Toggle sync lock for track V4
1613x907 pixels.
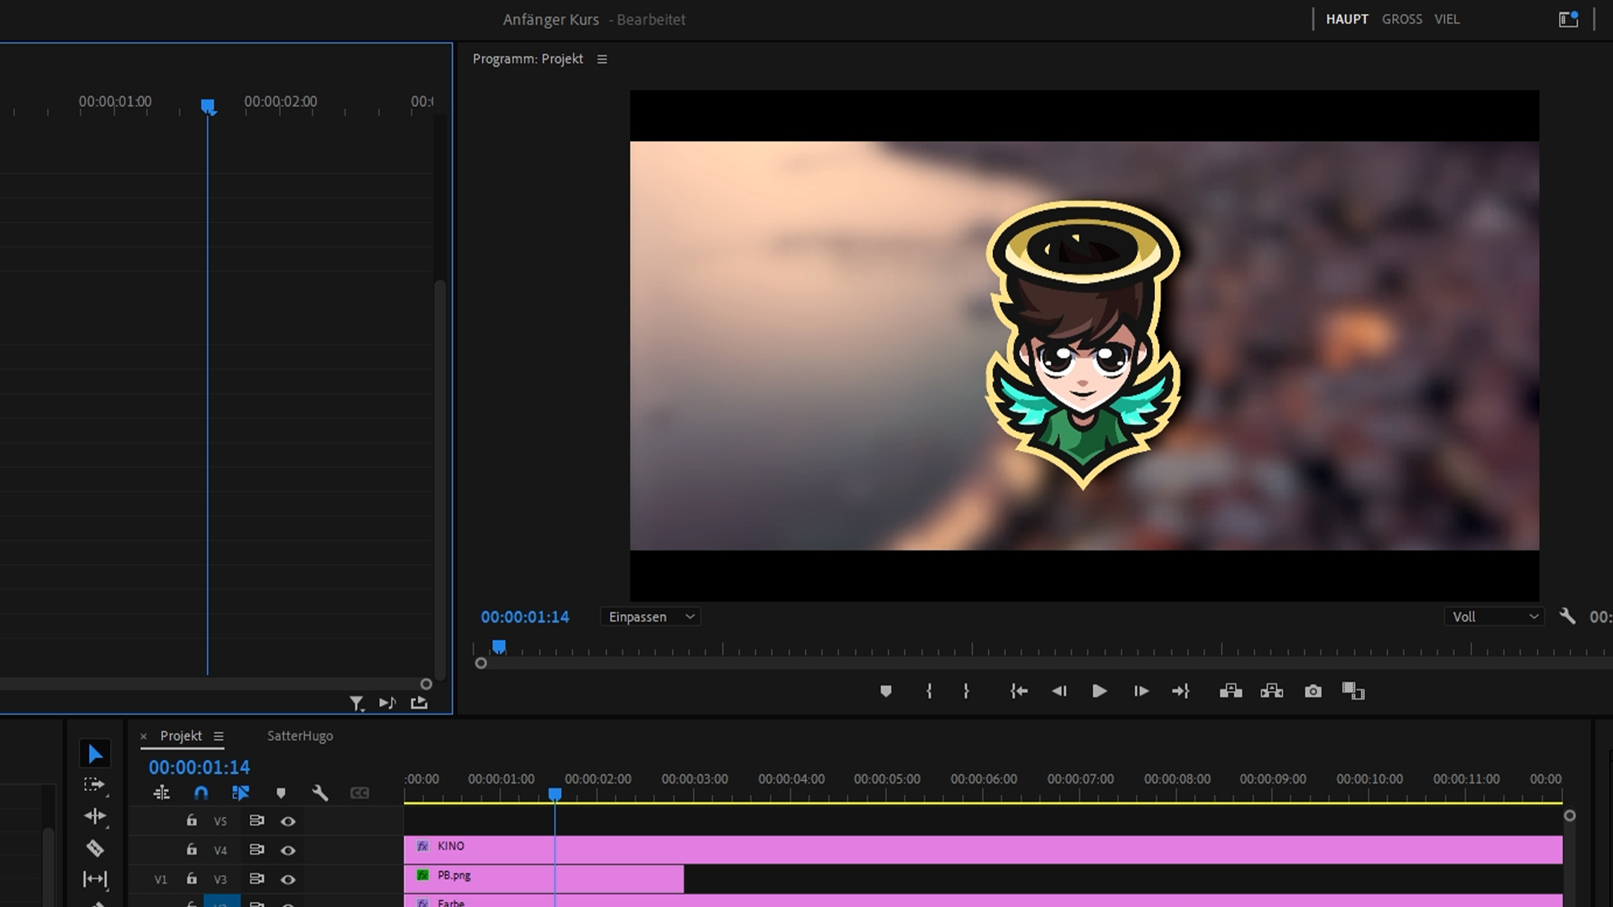257,850
